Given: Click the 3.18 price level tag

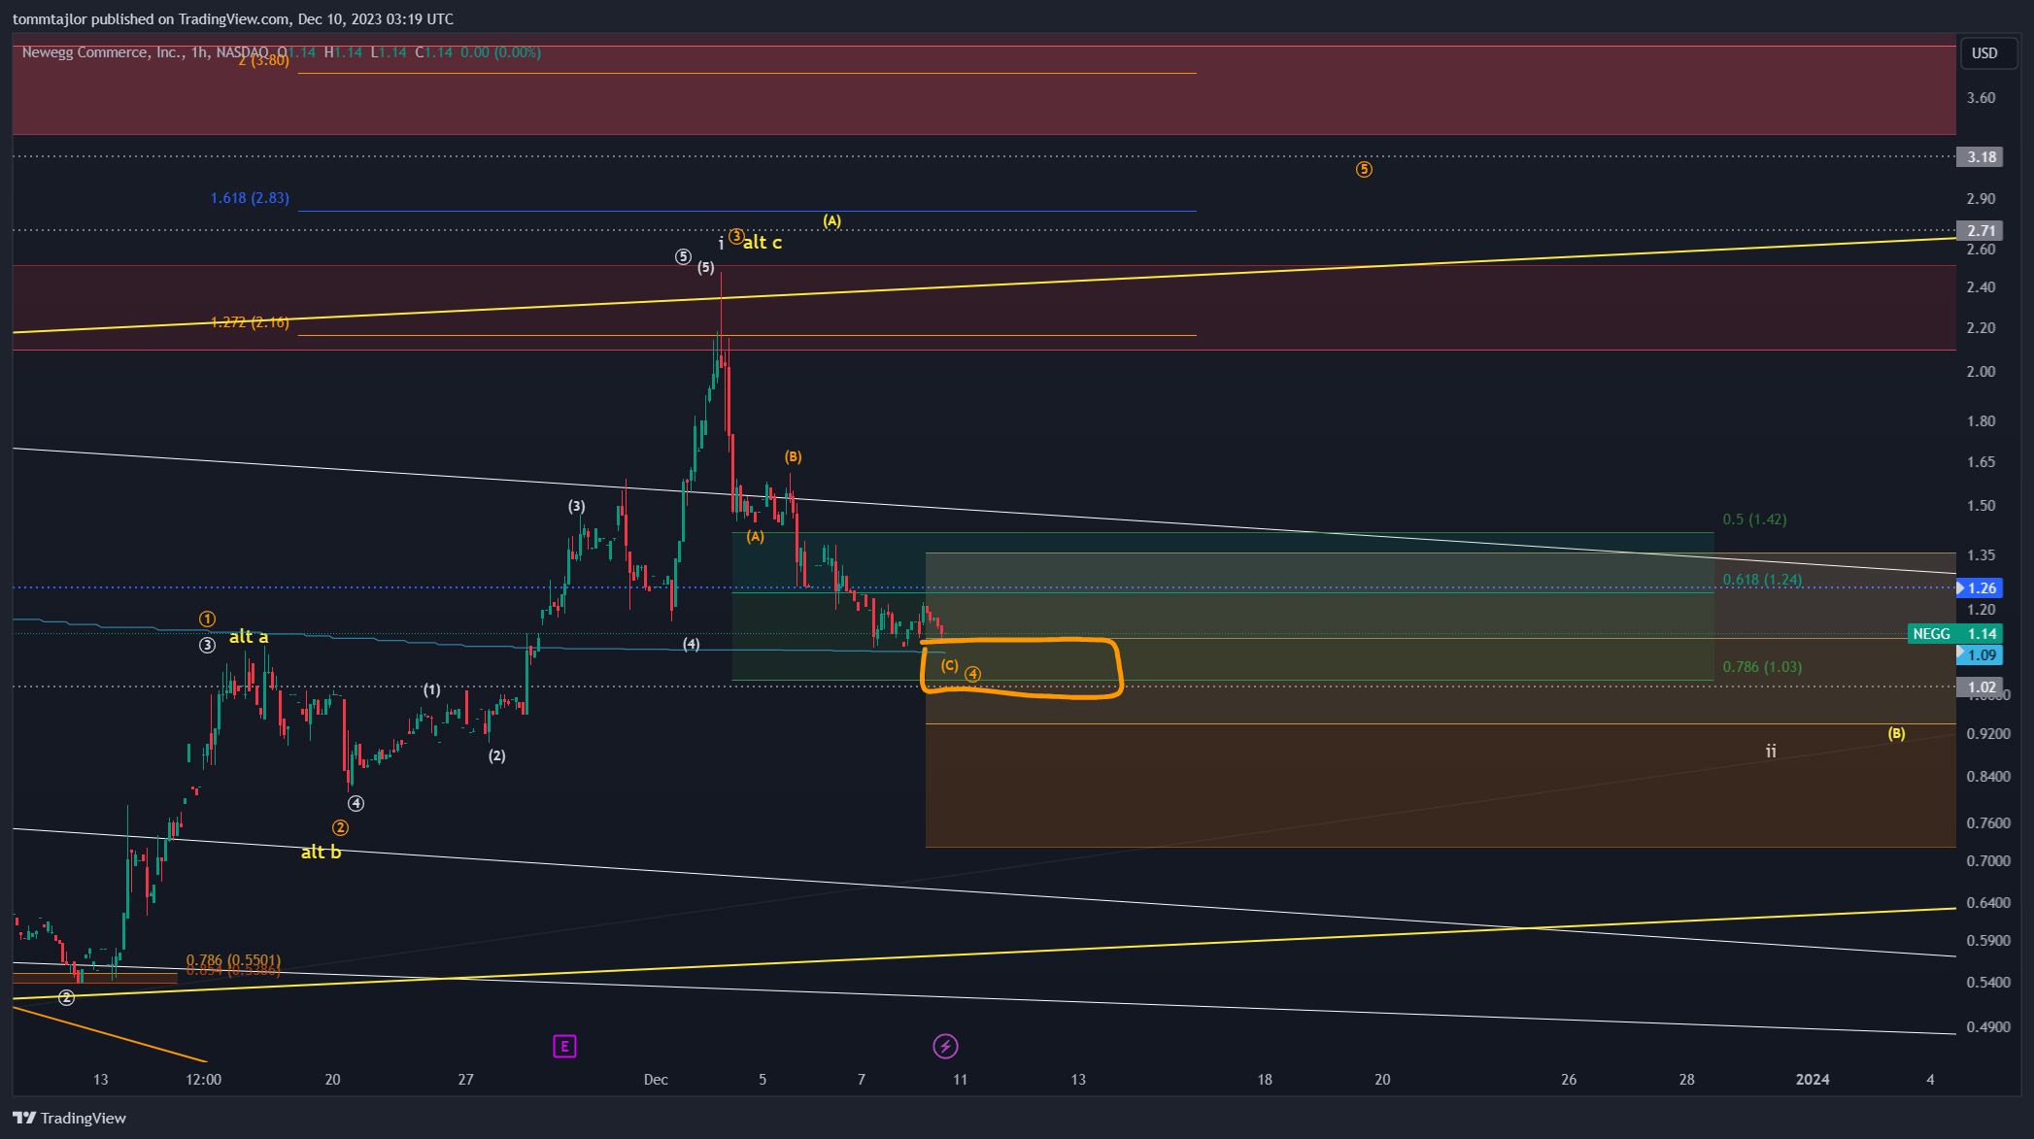Looking at the screenshot, I should click(1980, 156).
